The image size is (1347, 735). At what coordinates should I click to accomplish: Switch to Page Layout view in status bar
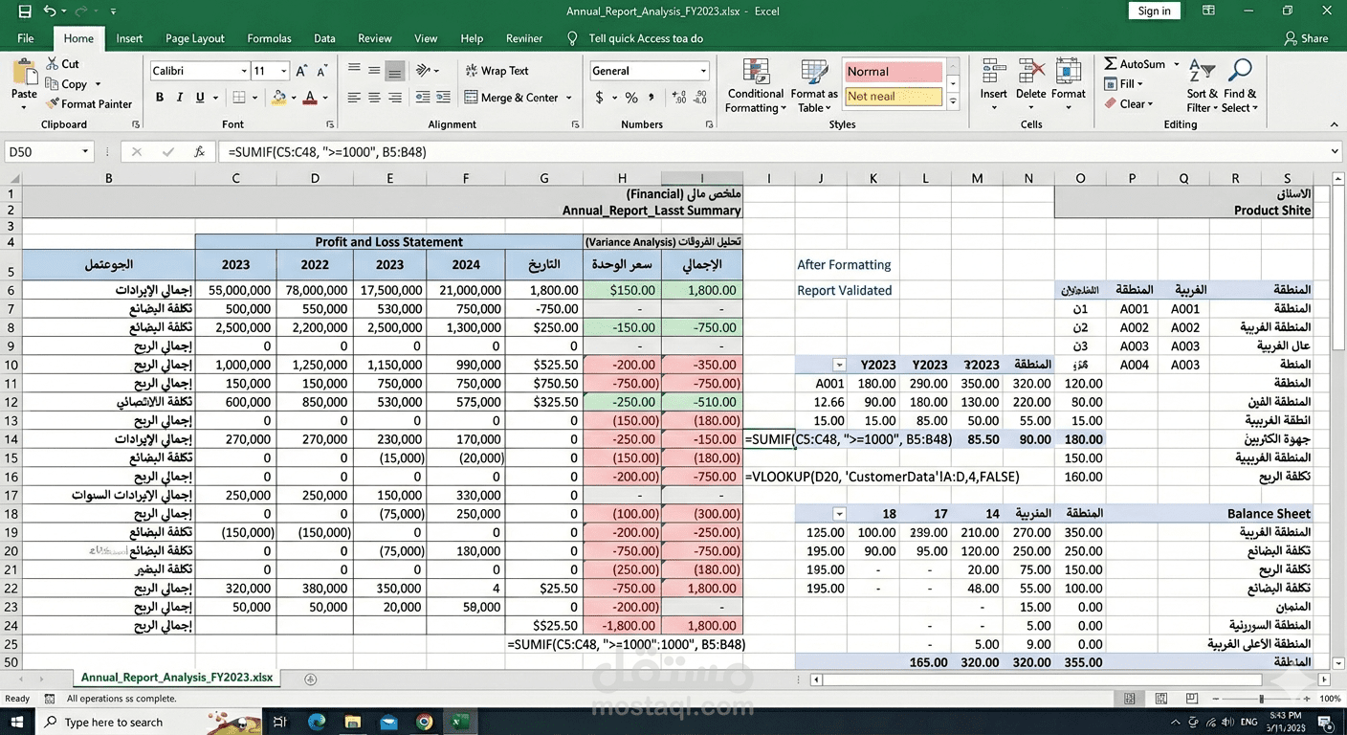[1159, 699]
